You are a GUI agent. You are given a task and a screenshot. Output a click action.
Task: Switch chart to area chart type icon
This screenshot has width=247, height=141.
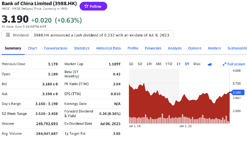[x=209, y=64]
